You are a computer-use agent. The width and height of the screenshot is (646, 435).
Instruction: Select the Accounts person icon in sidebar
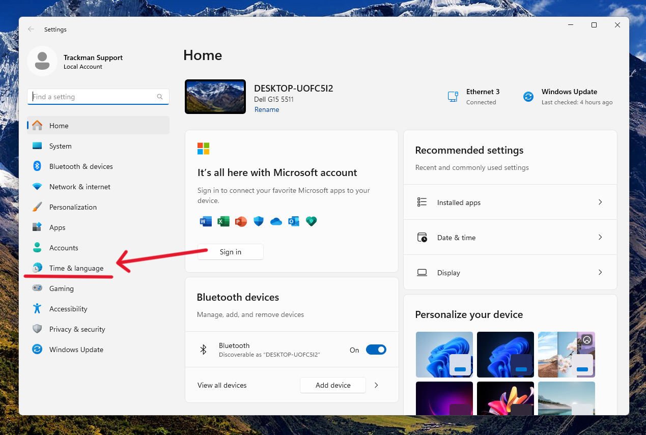click(37, 248)
